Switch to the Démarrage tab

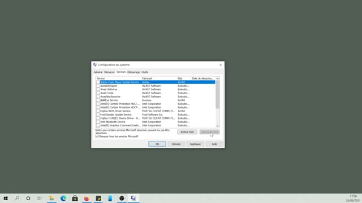point(133,72)
